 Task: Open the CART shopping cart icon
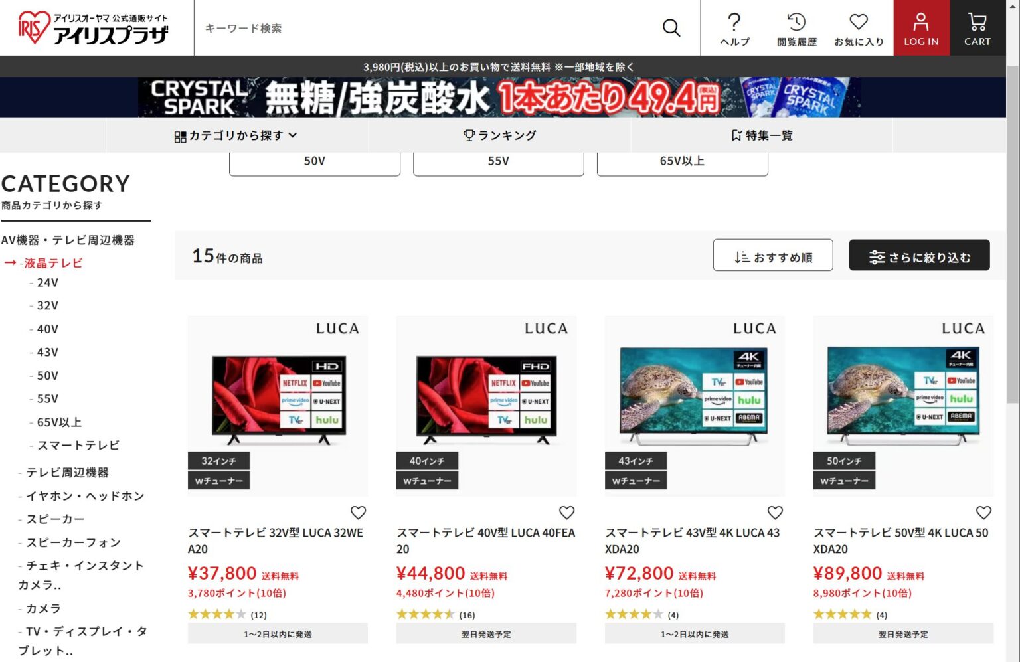click(977, 22)
